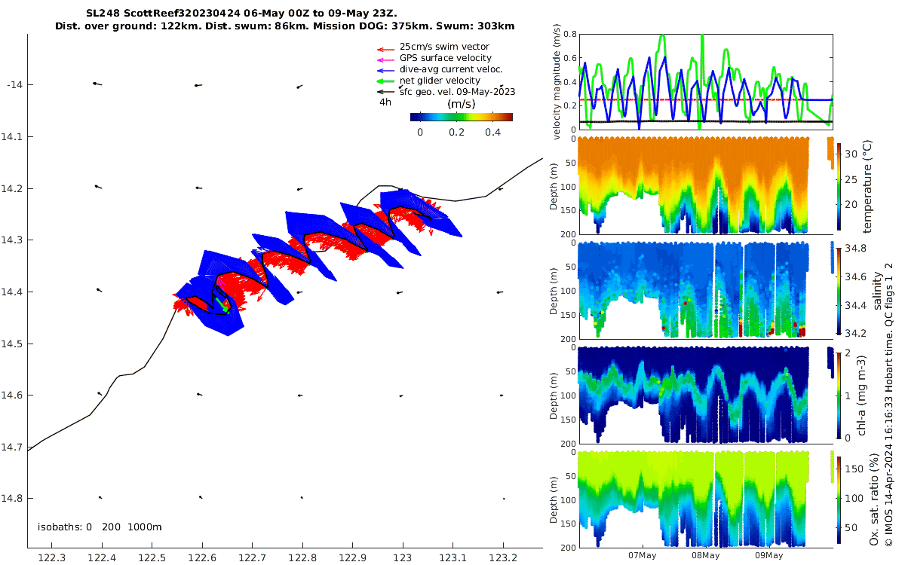Click the '14.4' latitude tick on the map
Screen dimensions: 905x565
click(13, 292)
